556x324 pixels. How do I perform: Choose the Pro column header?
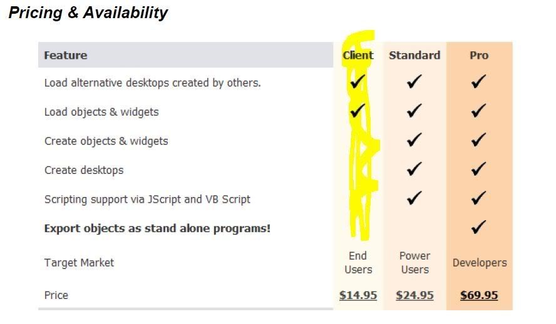pyautogui.click(x=479, y=55)
